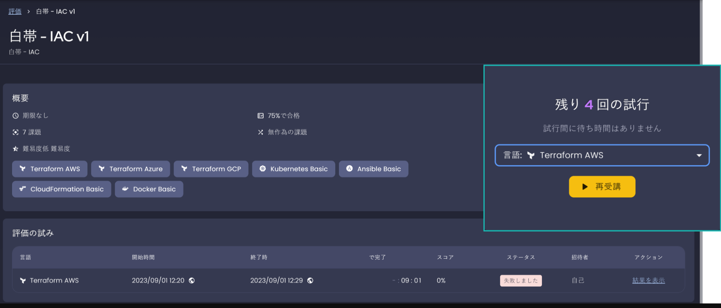721x308 pixels.
Task: Go back via the 評価 breadcrumb link
Action: (x=15, y=12)
